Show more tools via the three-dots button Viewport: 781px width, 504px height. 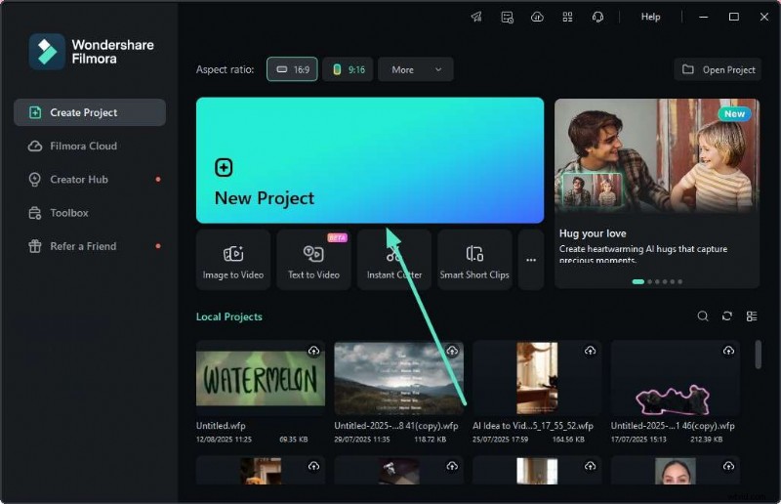(531, 260)
